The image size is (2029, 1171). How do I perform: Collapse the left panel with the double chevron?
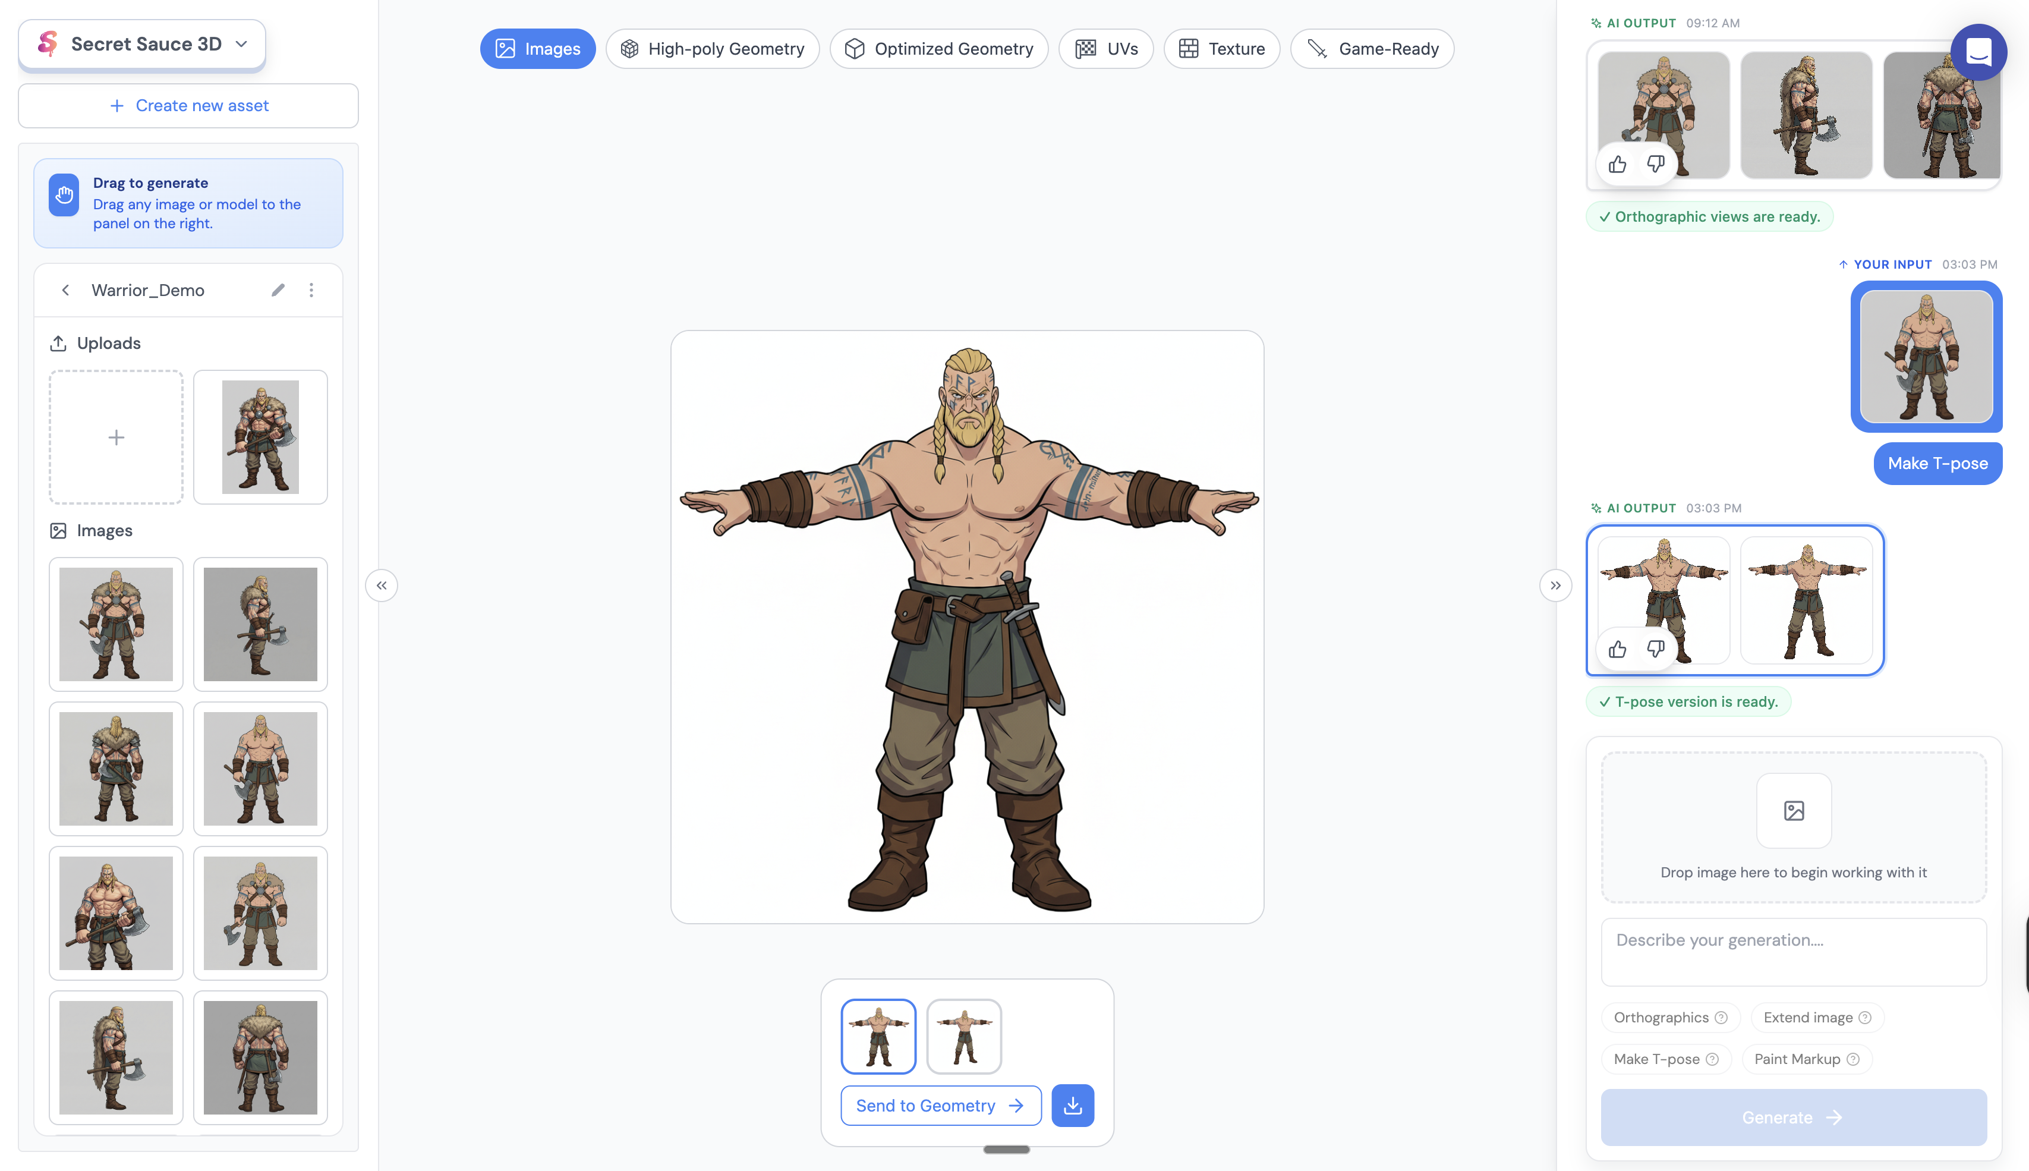pyautogui.click(x=382, y=585)
